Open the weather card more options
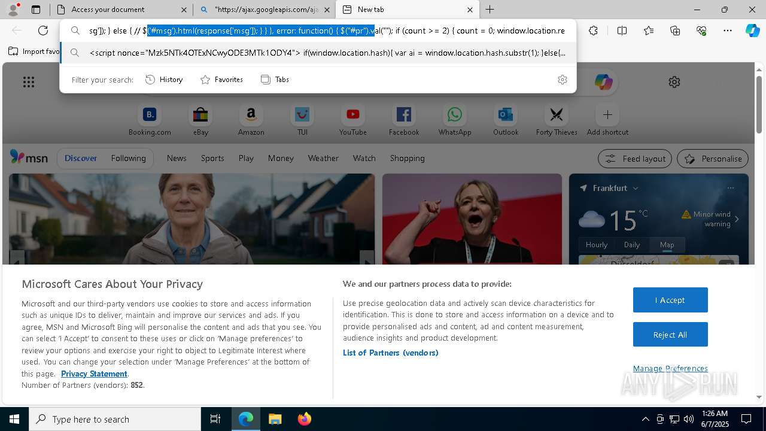Screen dimensions: 766x431 (x=731, y=188)
